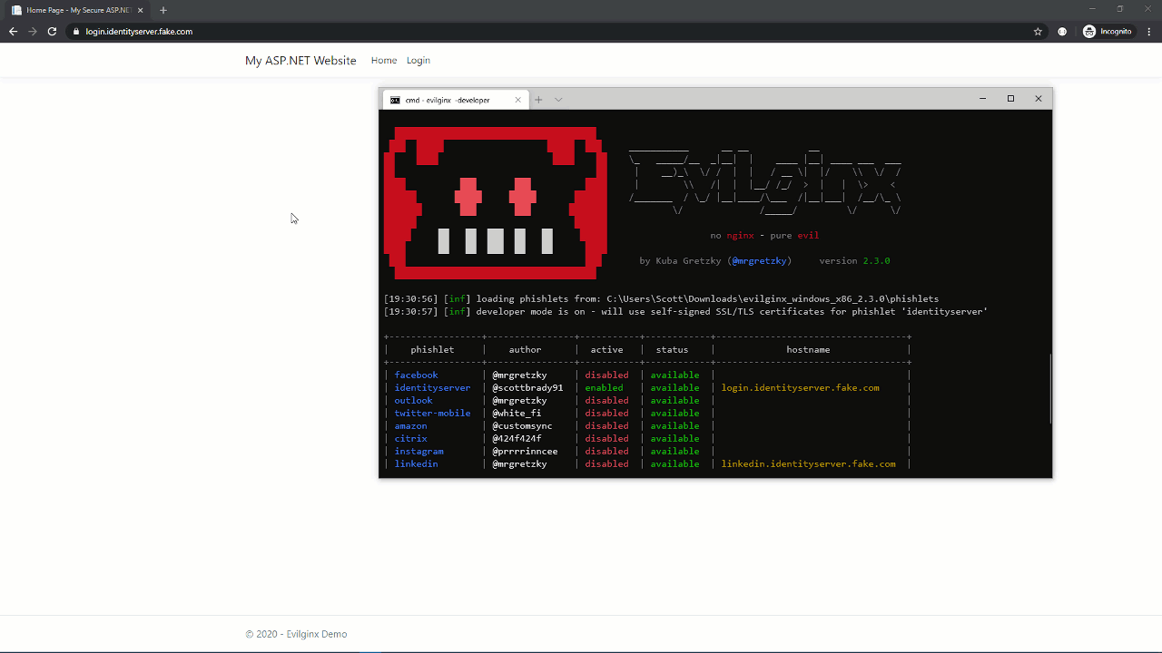Click 'twitter-mobile' phishlet name

pyautogui.click(x=432, y=413)
